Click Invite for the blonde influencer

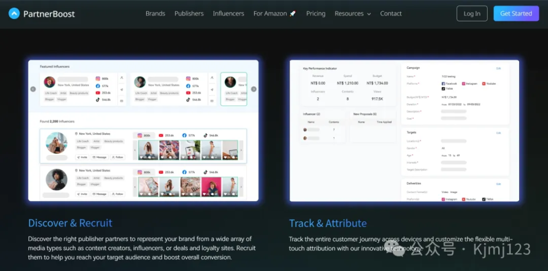coord(82,158)
